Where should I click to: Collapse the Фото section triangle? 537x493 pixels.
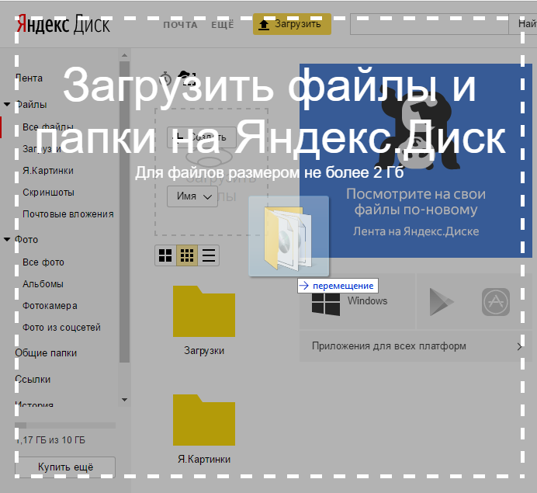pyautogui.click(x=7, y=239)
